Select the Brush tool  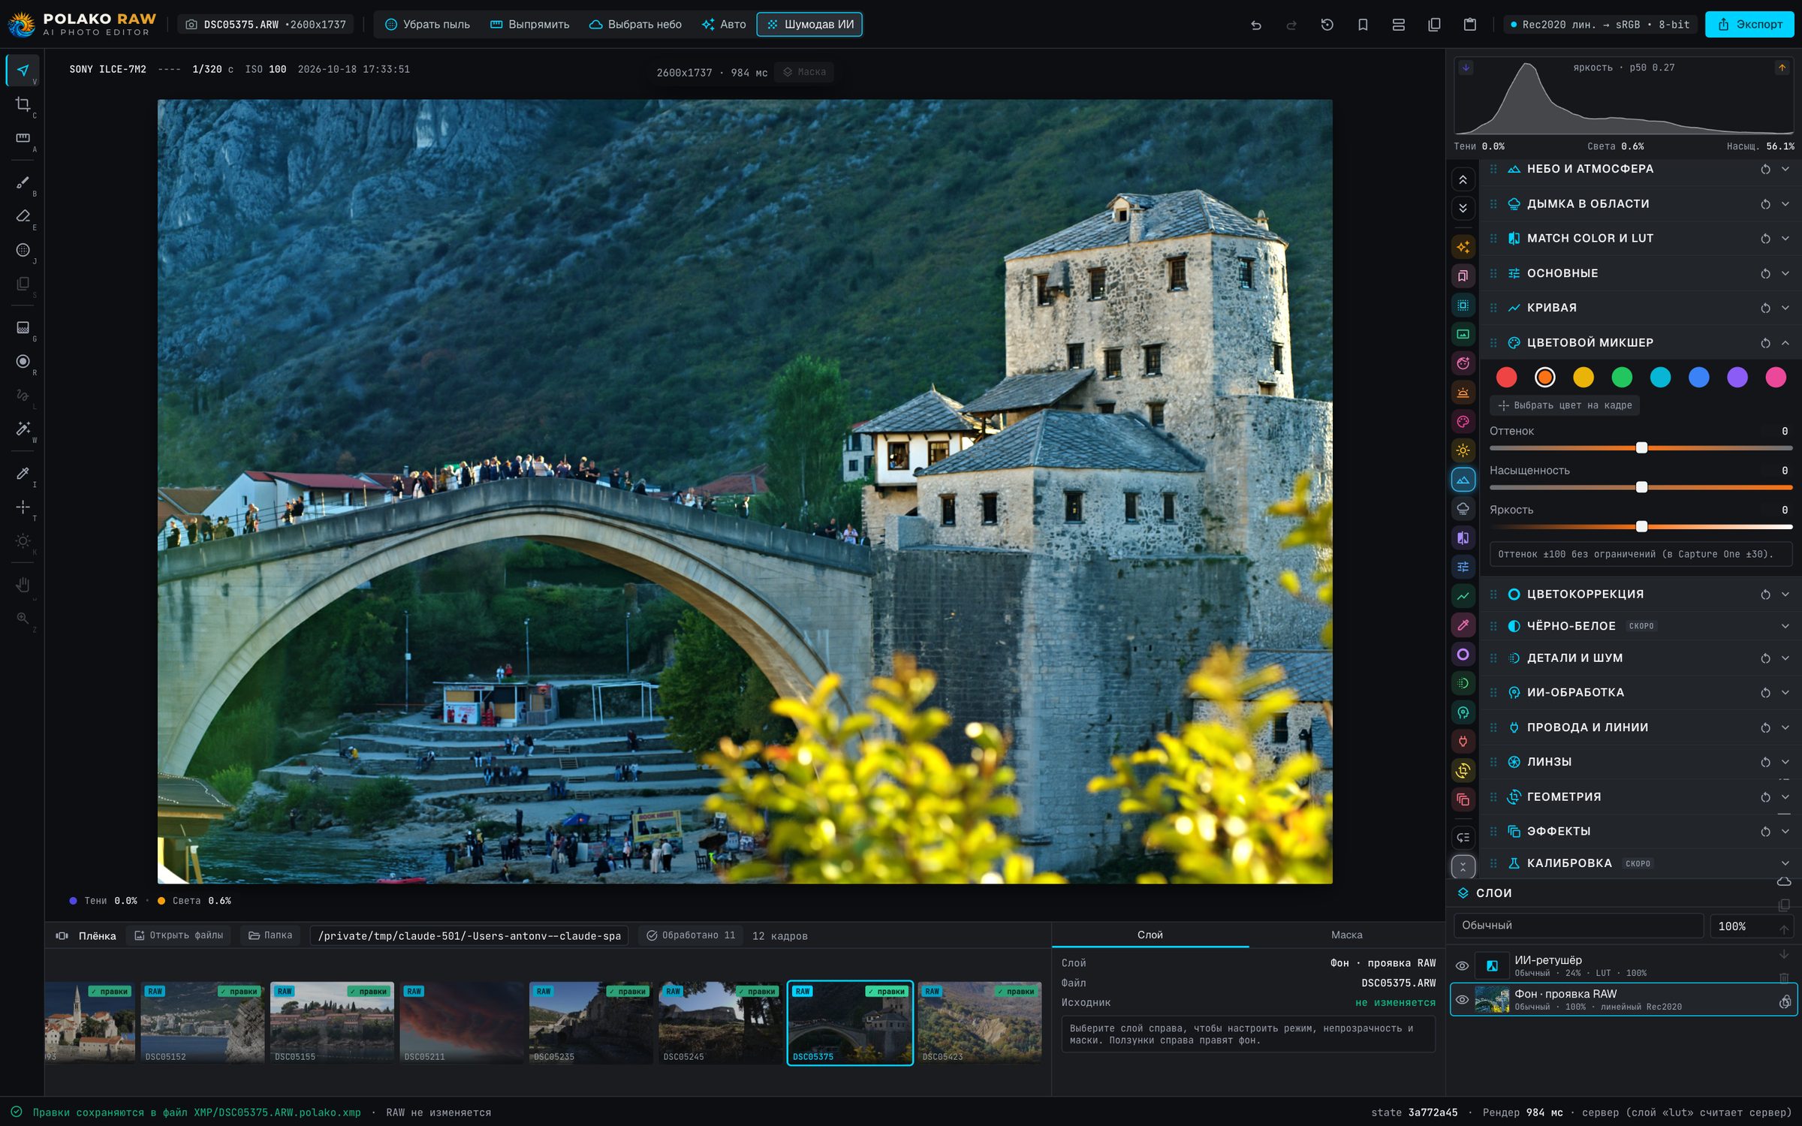[x=23, y=182]
